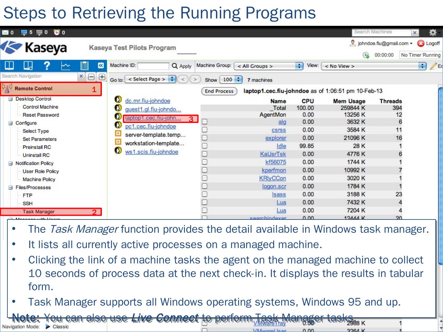
Task: Open the Machine Group dropdown
Action: [269, 66]
